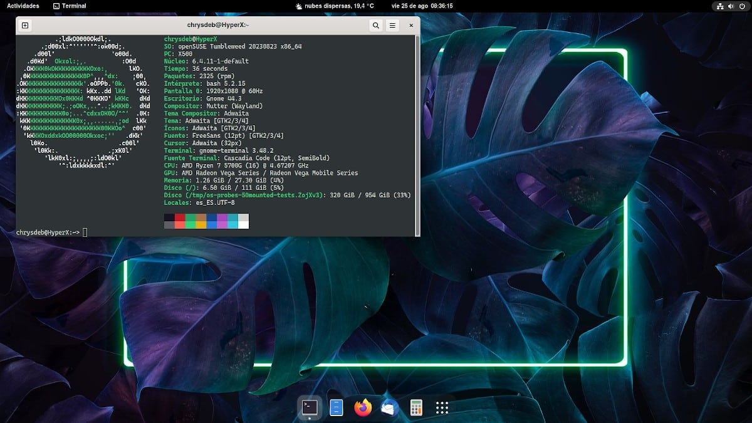Click the chrysdeb@HyperX heading in neofetch output

(191, 39)
